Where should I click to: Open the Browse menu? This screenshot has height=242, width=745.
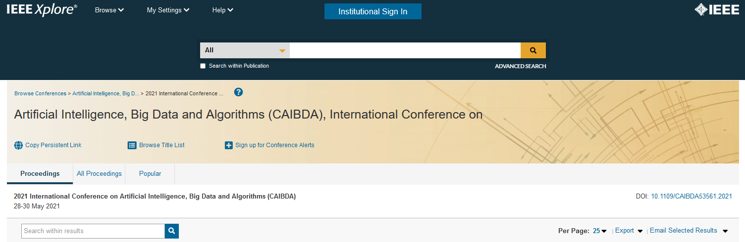(109, 10)
